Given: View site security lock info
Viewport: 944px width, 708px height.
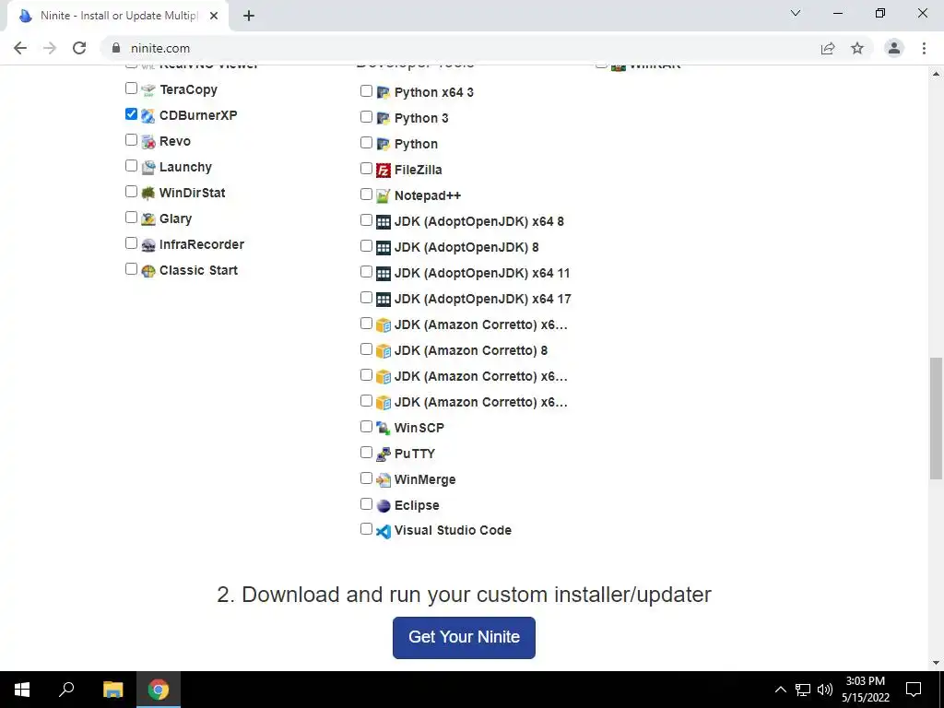Looking at the screenshot, I should (116, 48).
